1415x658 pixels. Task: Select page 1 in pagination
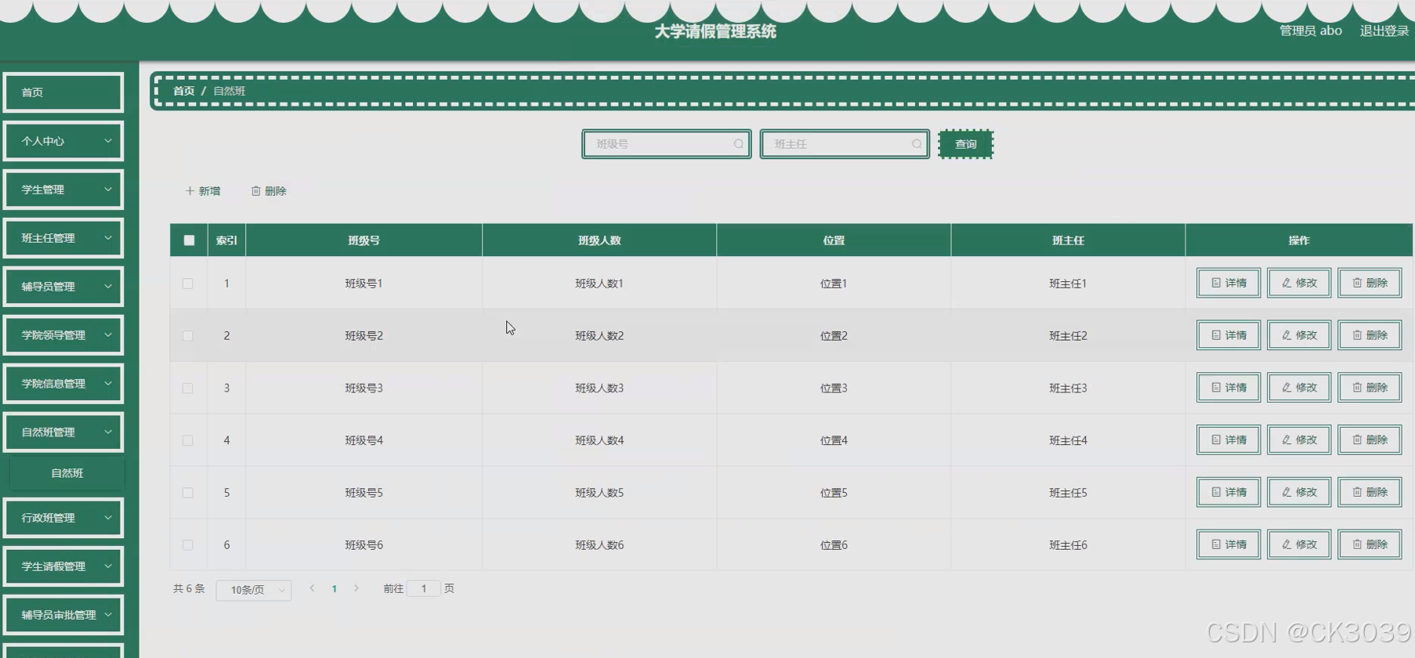click(335, 589)
